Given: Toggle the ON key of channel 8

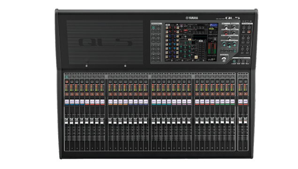Looking at the screenshot, I should pyautogui.click(x=102, y=94).
